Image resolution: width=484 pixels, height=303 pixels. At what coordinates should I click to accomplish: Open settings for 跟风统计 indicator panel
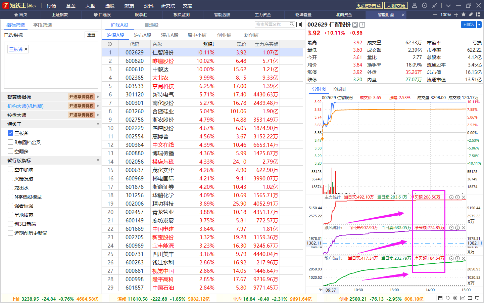(x=451, y=228)
